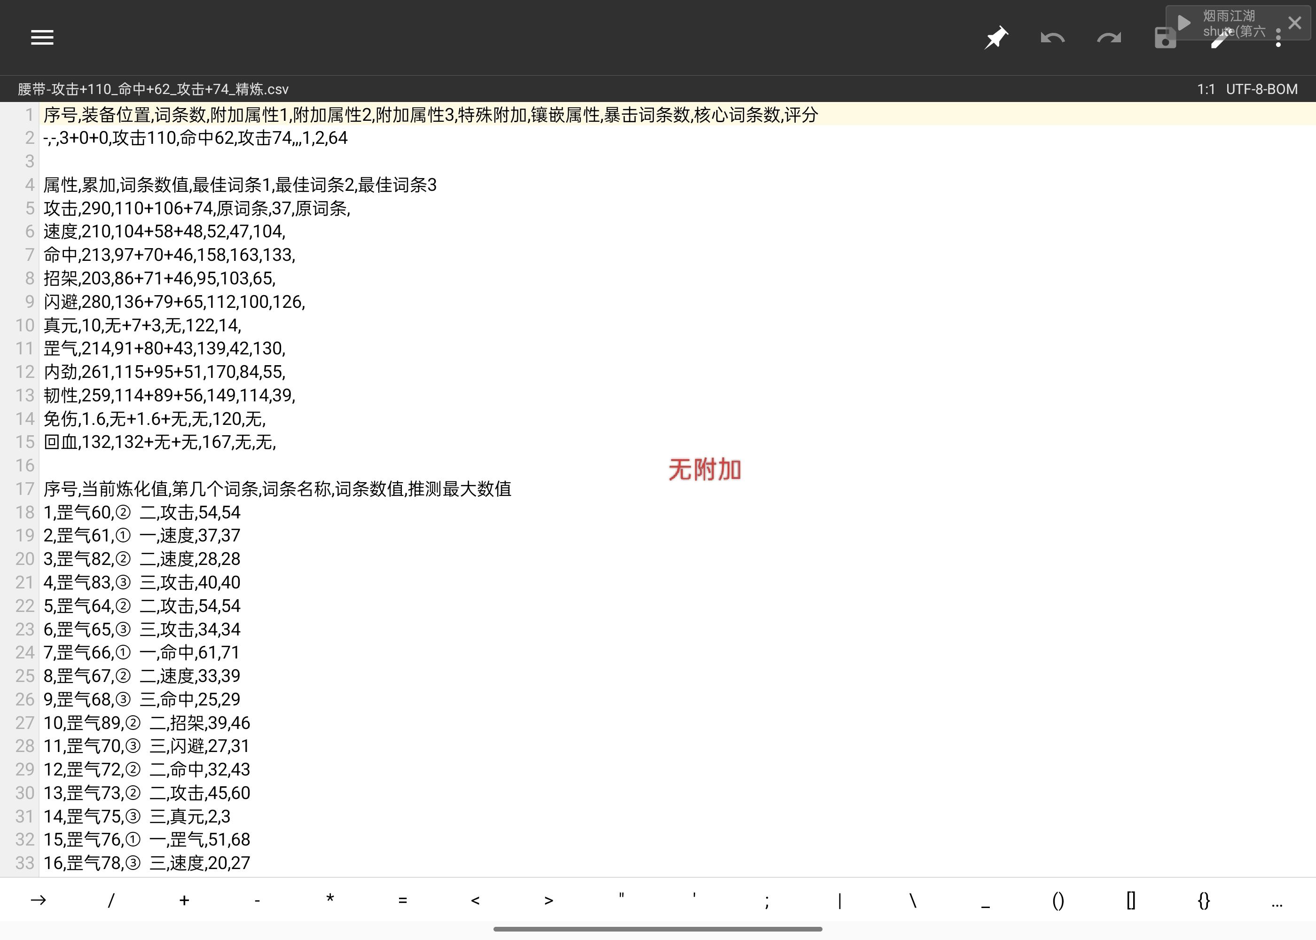Insert square brackets from symbol bar

point(1131,900)
